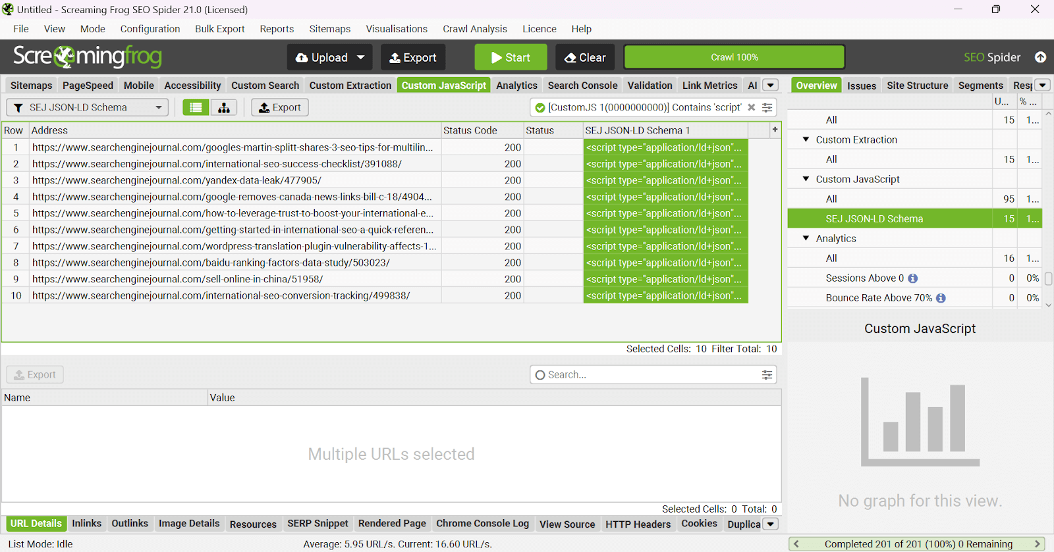Click the info icon beside Sessions Above 0
This screenshot has width=1054, height=552.
tap(912, 278)
